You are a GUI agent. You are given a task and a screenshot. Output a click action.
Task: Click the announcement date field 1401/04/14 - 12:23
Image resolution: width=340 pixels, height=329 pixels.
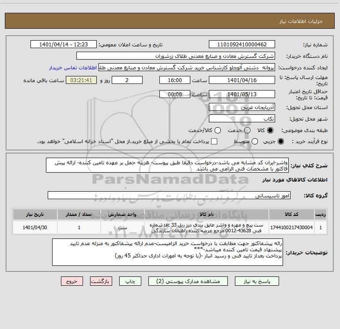tap(63, 45)
